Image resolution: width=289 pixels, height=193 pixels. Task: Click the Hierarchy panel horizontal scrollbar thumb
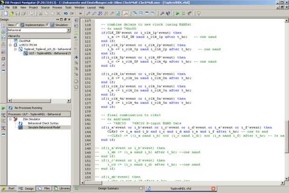coord(31,101)
